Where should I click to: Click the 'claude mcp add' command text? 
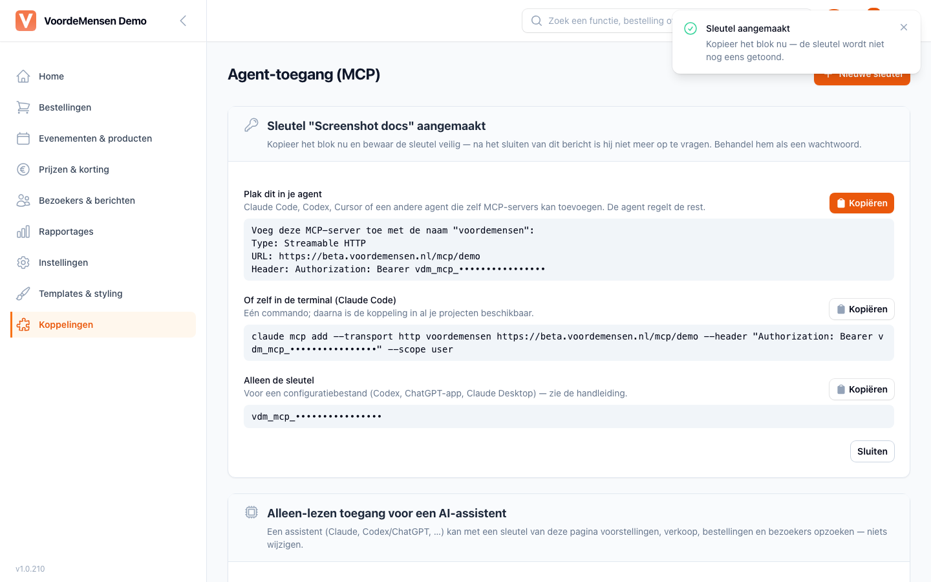[x=569, y=343]
